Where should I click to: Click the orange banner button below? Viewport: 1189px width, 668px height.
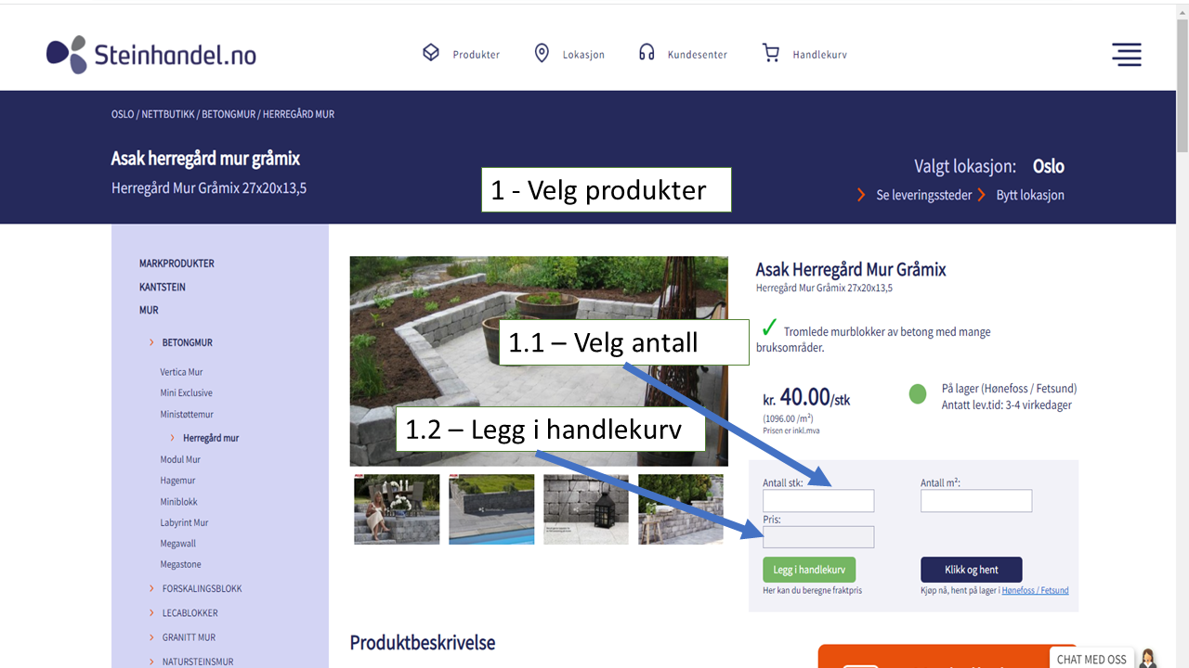click(947, 656)
